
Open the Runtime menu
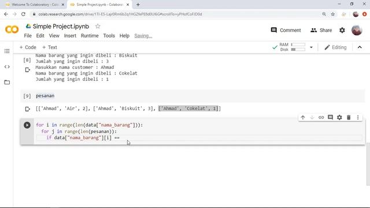click(90, 36)
